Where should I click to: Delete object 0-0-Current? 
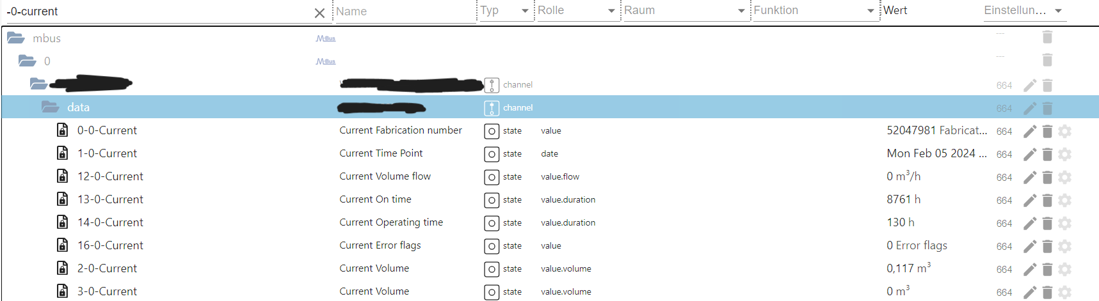(x=1047, y=132)
